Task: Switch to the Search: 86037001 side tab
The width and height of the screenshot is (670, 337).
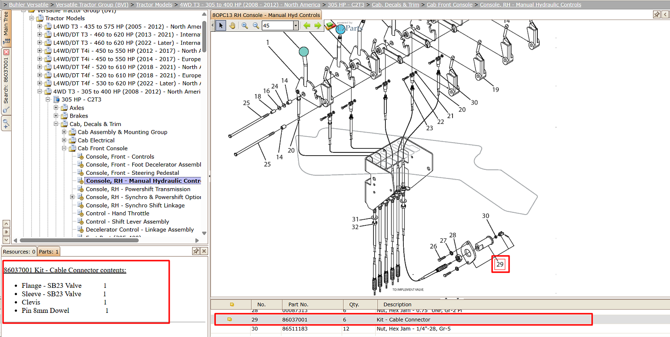Action: coord(6,80)
